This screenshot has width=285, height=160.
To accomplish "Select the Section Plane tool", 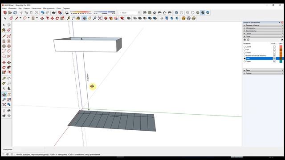I will (9, 116).
